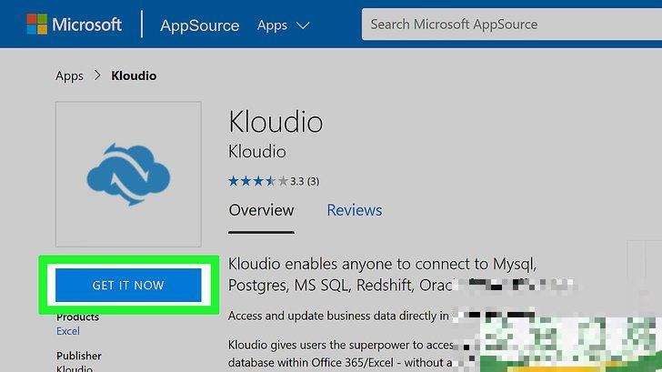The image size is (662, 372).
Task: Go to Apps in the breadcrumb
Action: point(69,76)
